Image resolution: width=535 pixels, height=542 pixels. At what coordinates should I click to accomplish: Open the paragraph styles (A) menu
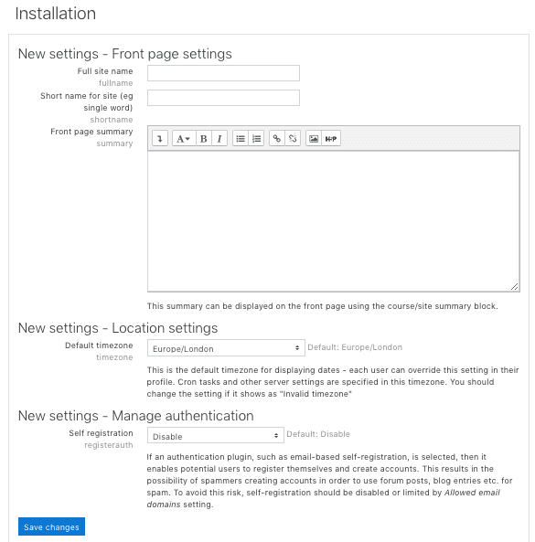[x=184, y=139]
